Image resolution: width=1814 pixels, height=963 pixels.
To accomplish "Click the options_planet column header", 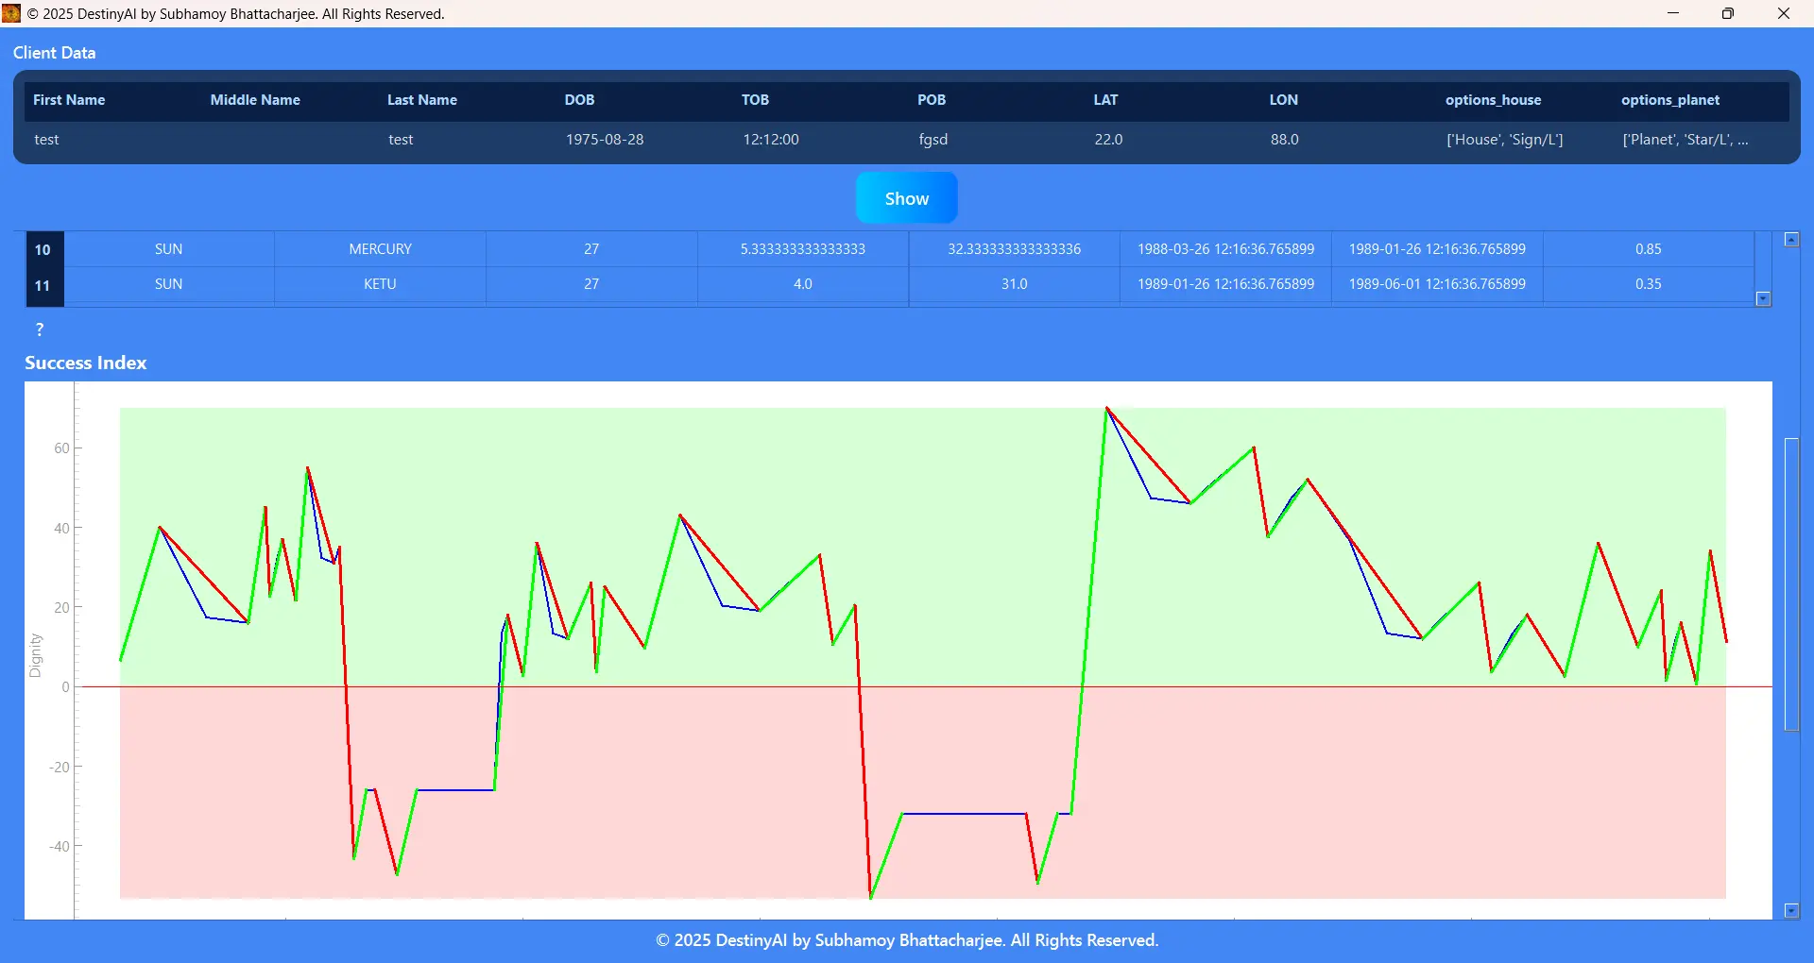I will 1669,99.
